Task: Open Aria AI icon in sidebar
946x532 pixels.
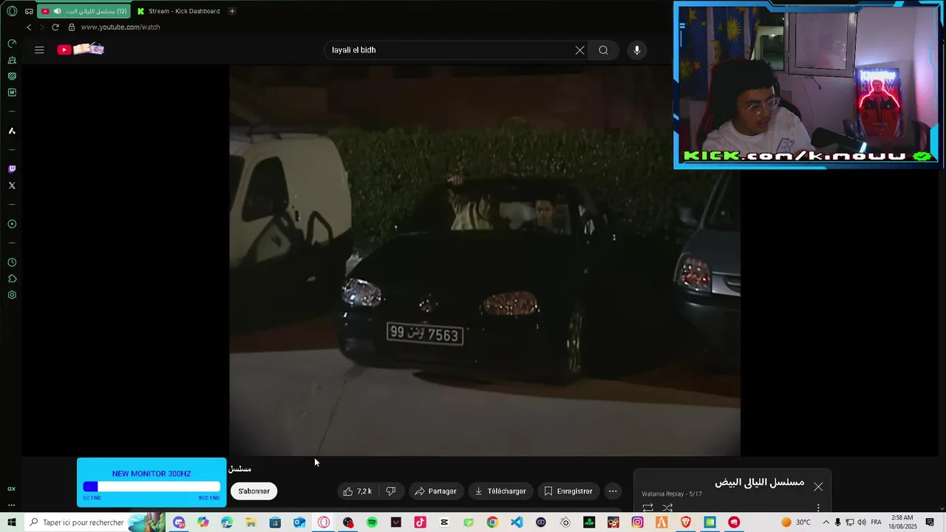Action: (x=12, y=131)
